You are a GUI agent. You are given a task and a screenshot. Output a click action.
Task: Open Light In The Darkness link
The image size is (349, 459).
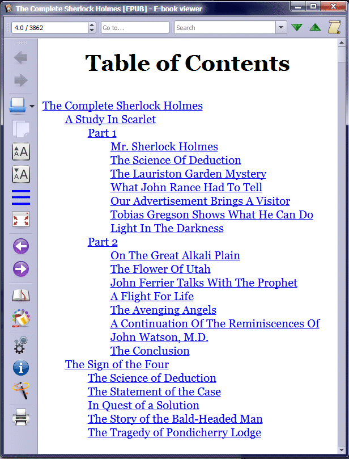click(x=167, y=228)
